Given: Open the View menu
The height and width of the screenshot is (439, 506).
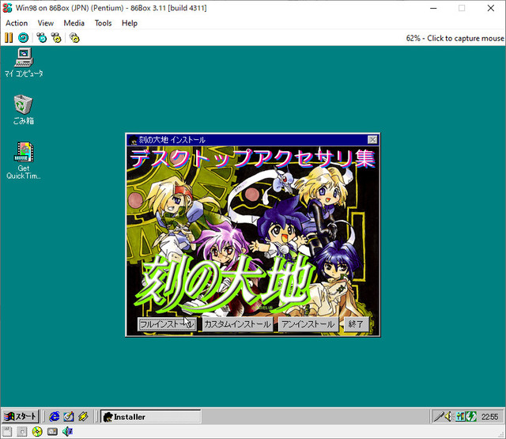Looking at the screenshot, I should pos(46,23).
